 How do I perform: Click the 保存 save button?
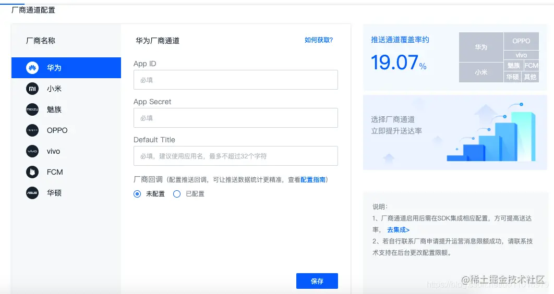317,281
